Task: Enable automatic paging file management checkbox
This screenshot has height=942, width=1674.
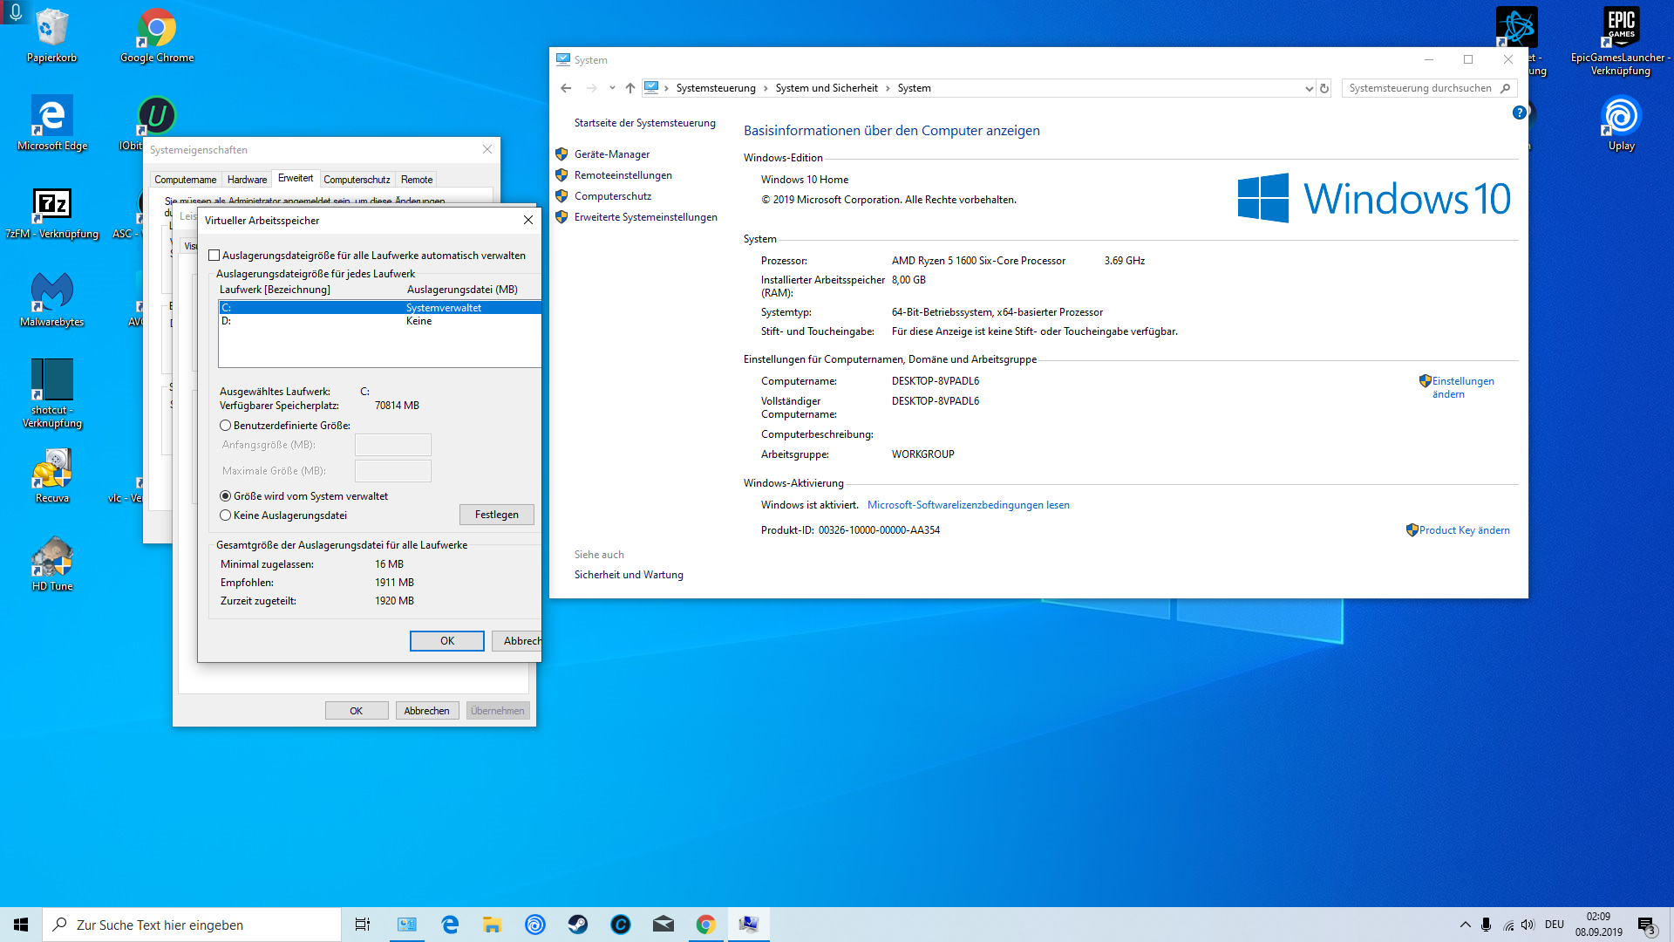Action: coord(214,256)
